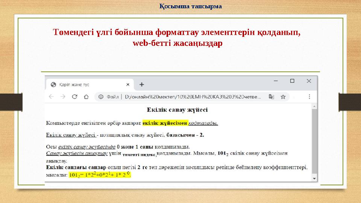Click the browser forward arrow

(x=63, y=97)
